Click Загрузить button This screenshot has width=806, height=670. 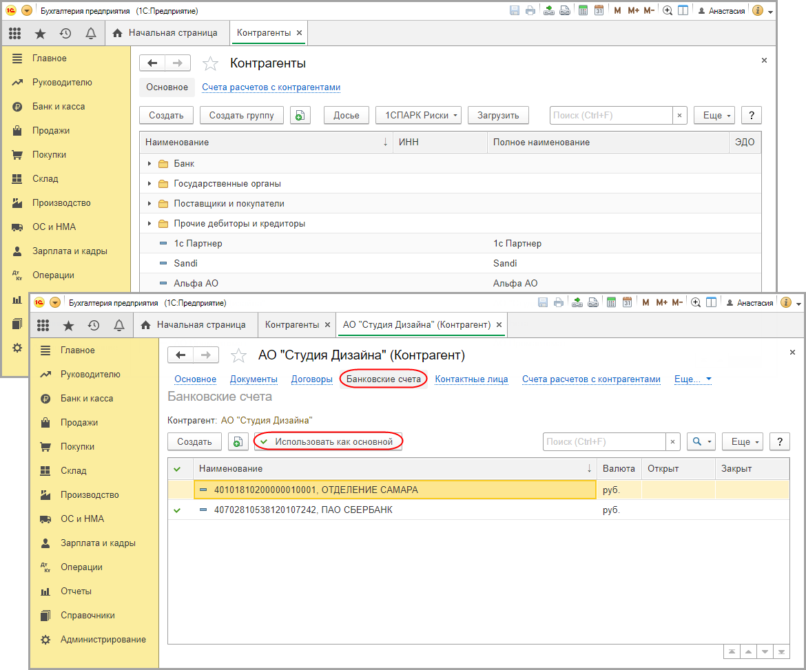coord(498,115)
